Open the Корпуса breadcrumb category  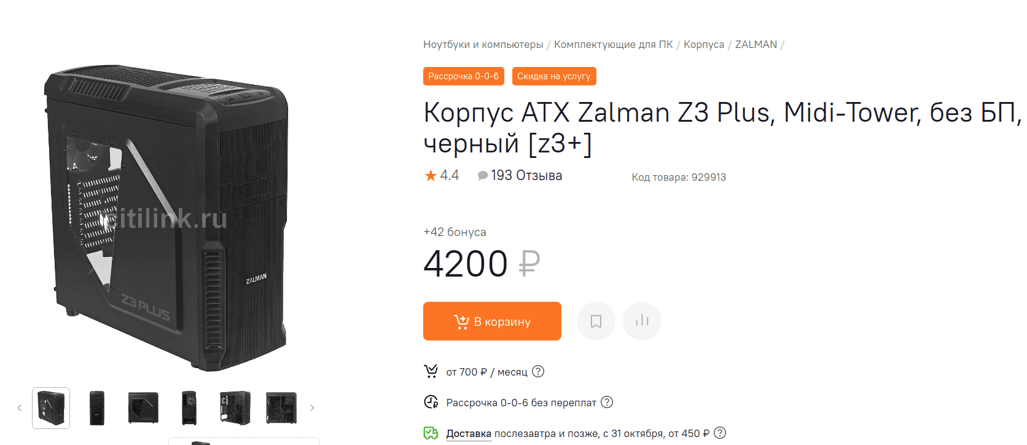point(703,44)
